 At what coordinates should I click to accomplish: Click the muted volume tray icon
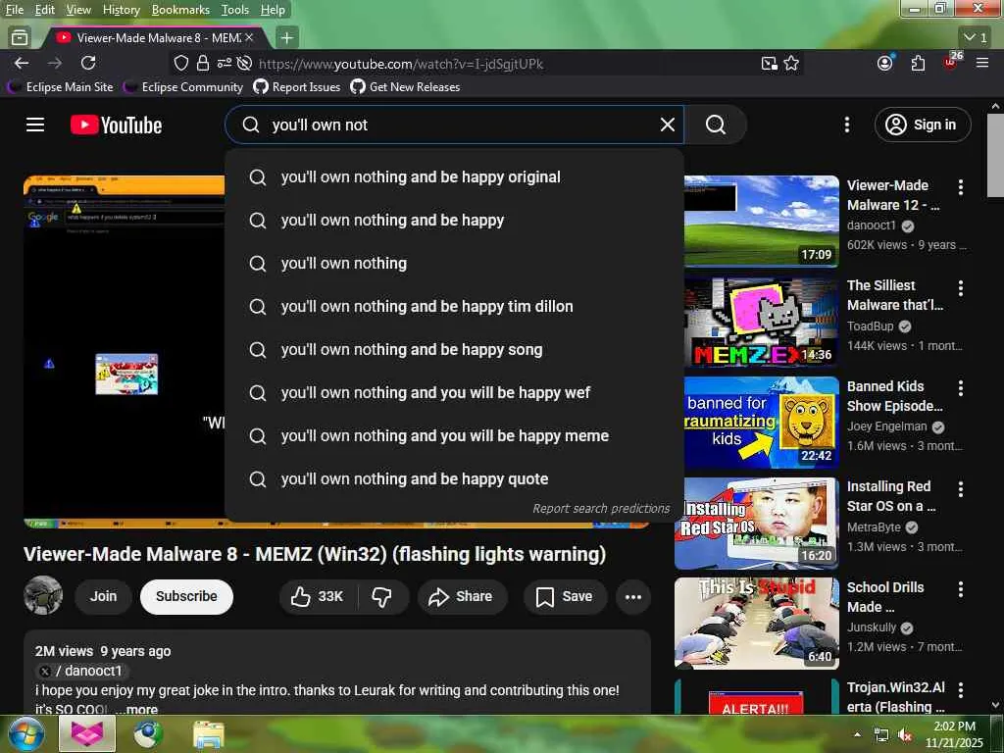click(x=905, y=735)
